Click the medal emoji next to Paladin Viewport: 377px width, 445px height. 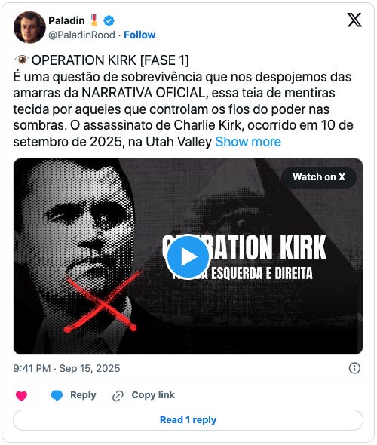[94, 20]
